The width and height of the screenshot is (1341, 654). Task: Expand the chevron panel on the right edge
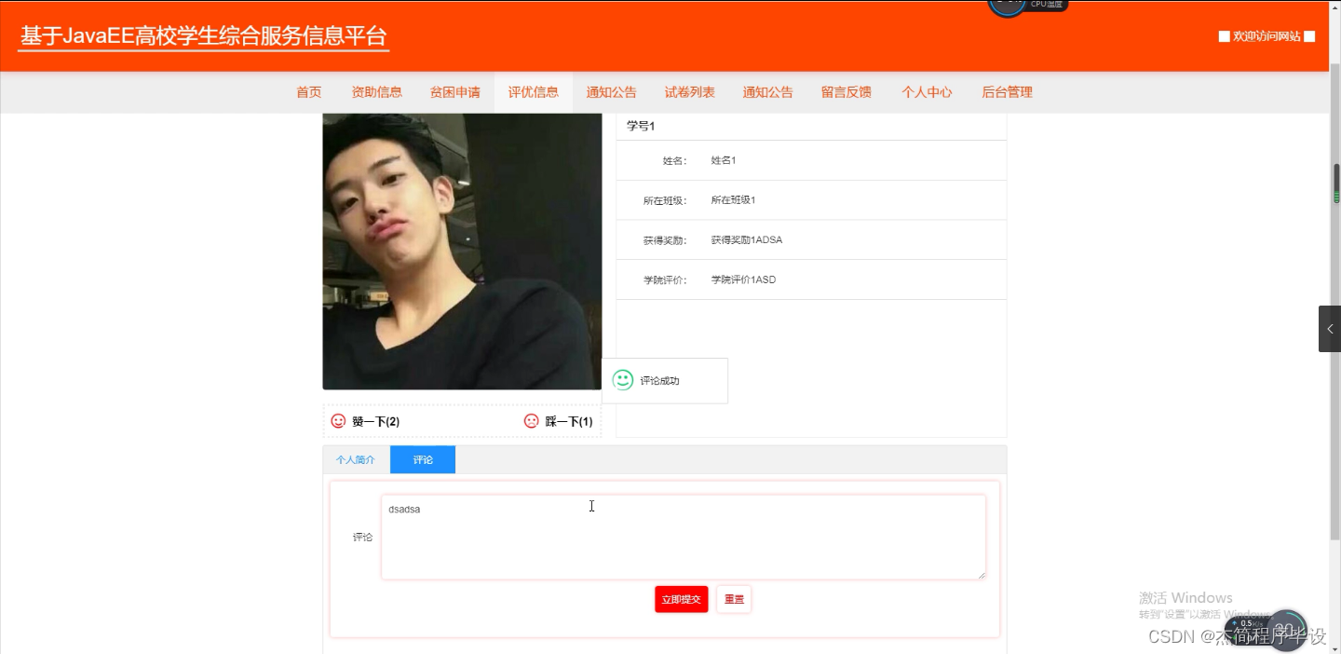(1331, 328)
